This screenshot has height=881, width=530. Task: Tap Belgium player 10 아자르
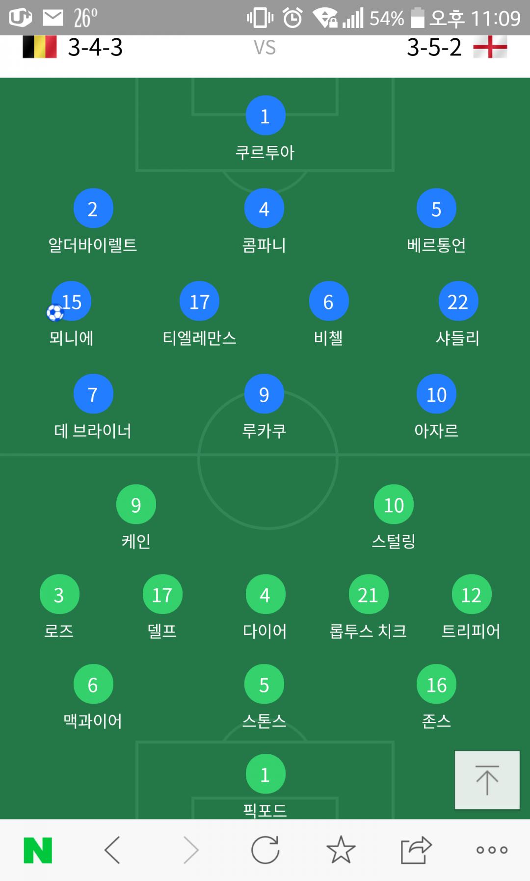[x=436, y=394]
